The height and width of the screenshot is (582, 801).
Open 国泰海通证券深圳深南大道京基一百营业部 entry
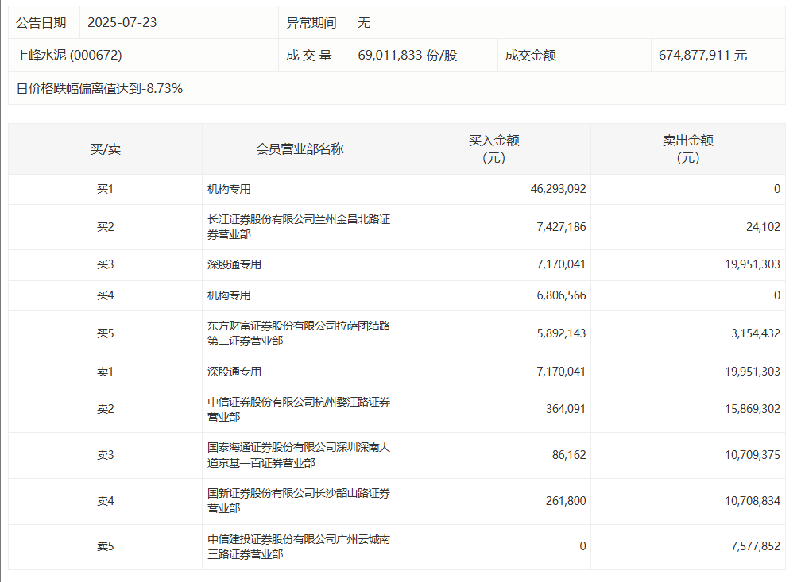(x=299, y=455)
